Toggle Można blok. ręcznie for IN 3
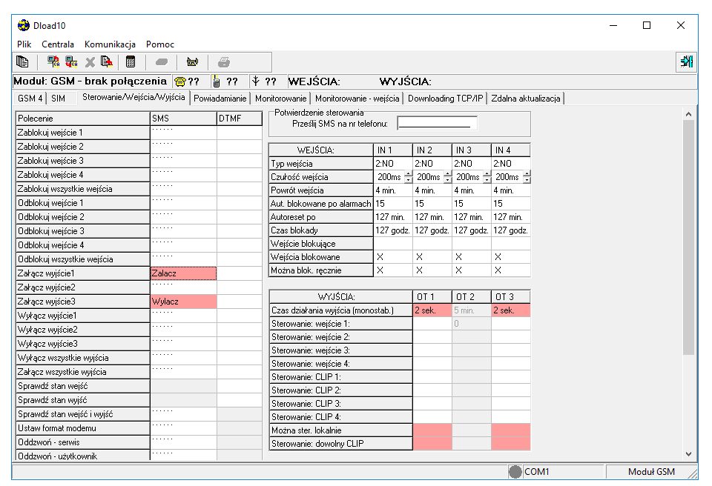Image resolution: width=712 pixels, height=486 pixels. pyautogui.click(x=458, y=270)
